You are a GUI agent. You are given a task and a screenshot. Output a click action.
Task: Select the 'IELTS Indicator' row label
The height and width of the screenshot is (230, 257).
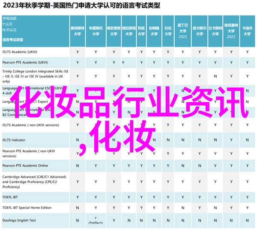pos(14,140)
